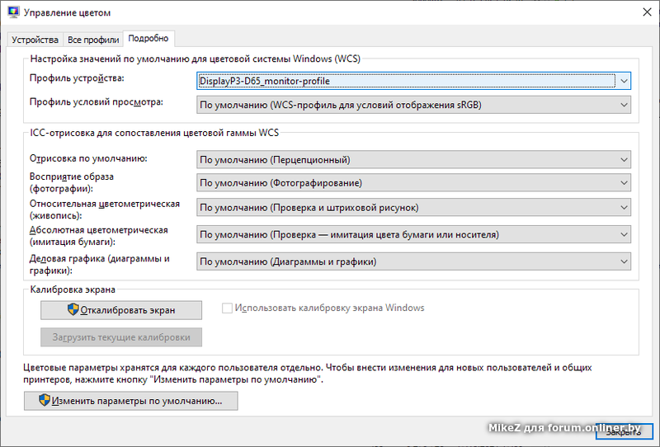Click shield icon on Откалибровать экран button
This screenshot has height=447, width=660.
73,310
